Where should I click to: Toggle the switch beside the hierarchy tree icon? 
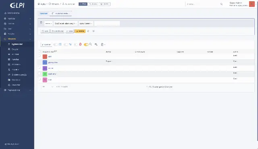[x=66, y=44]
